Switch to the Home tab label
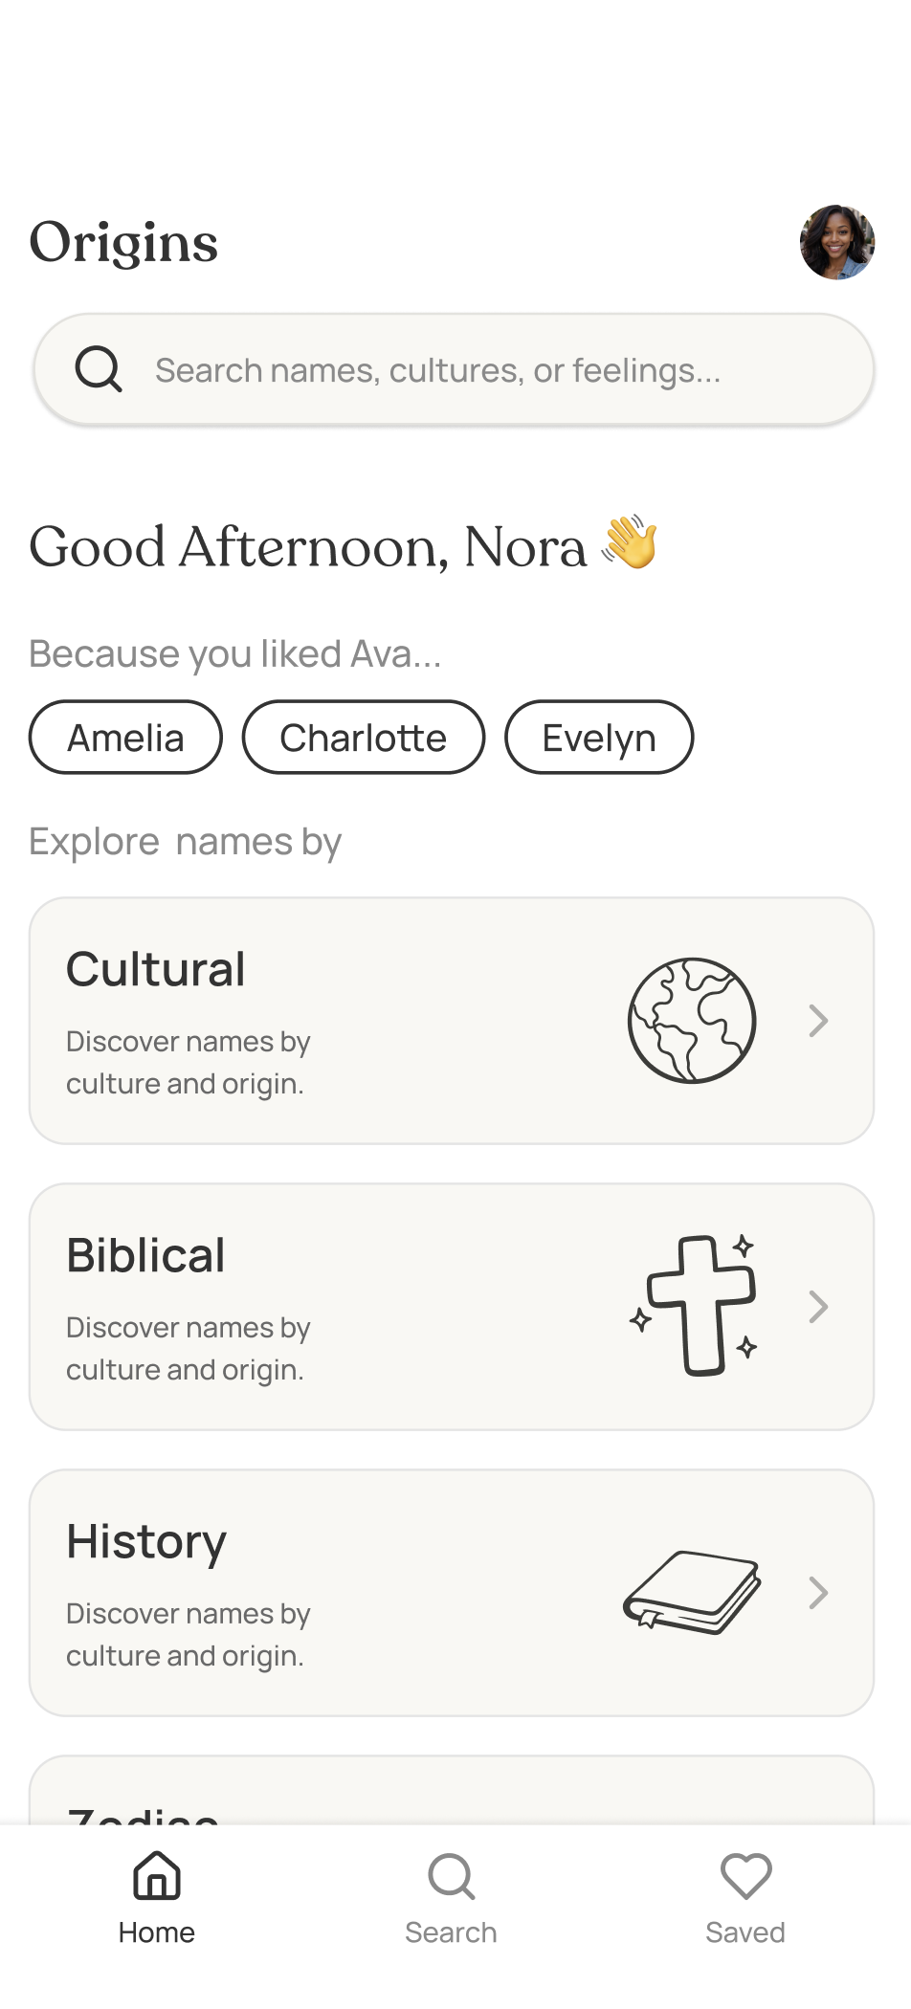Image resolution: width=911 pixels, height=2009 pixels. (157, 1932)
